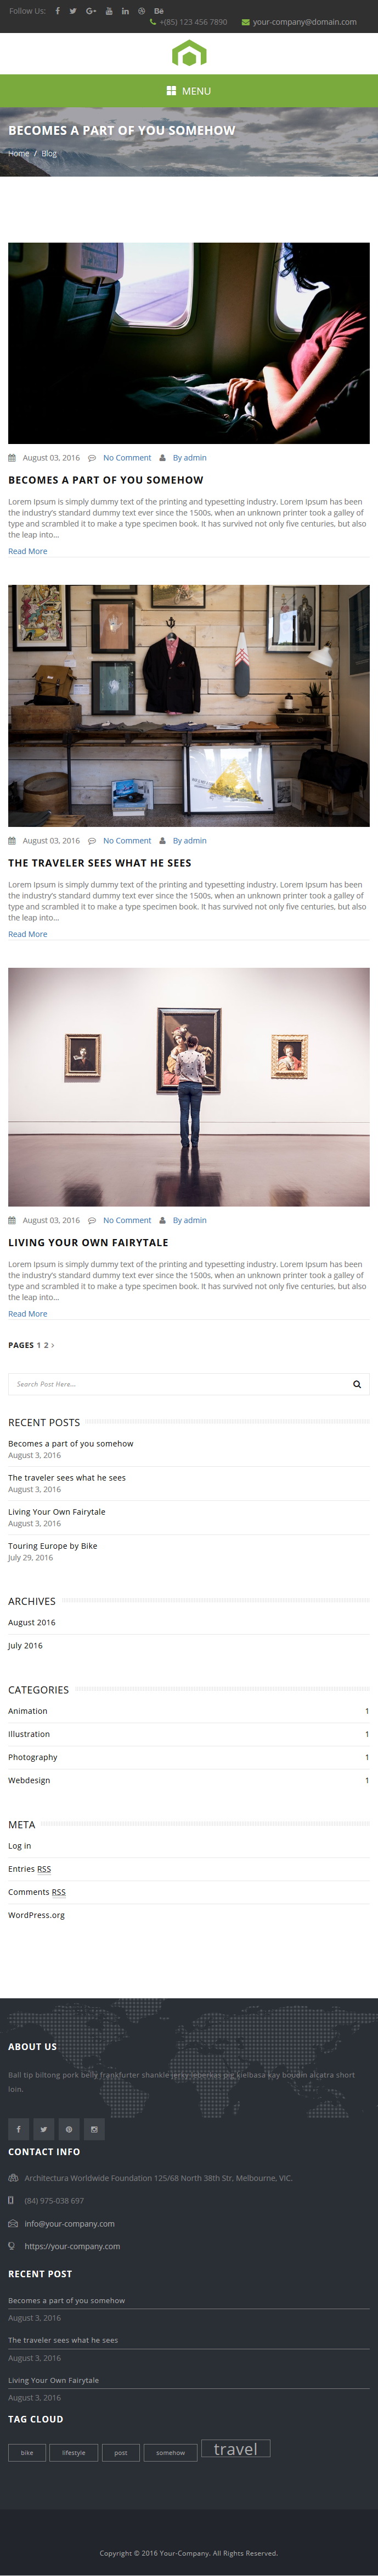
Task: Open the Facebook icon in the top bar
Action: click(x=58, y=11)
